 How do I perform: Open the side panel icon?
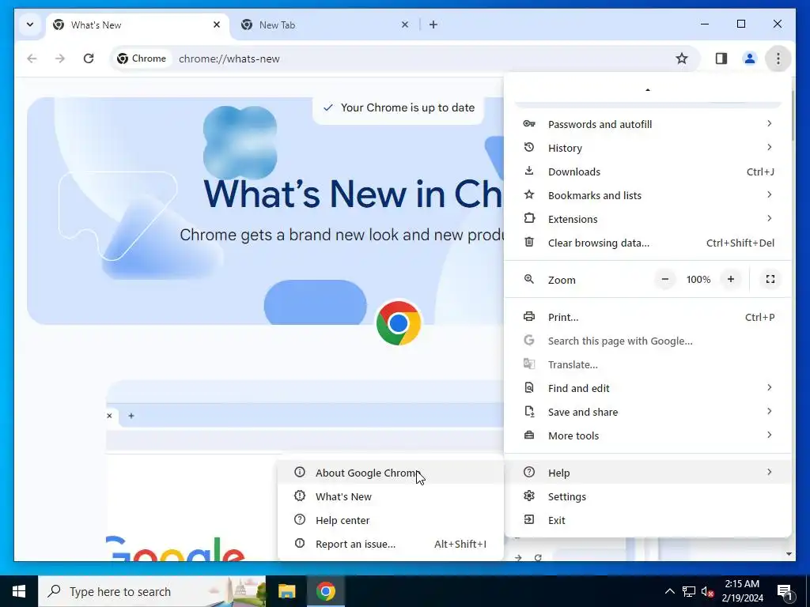coord(721,58)
